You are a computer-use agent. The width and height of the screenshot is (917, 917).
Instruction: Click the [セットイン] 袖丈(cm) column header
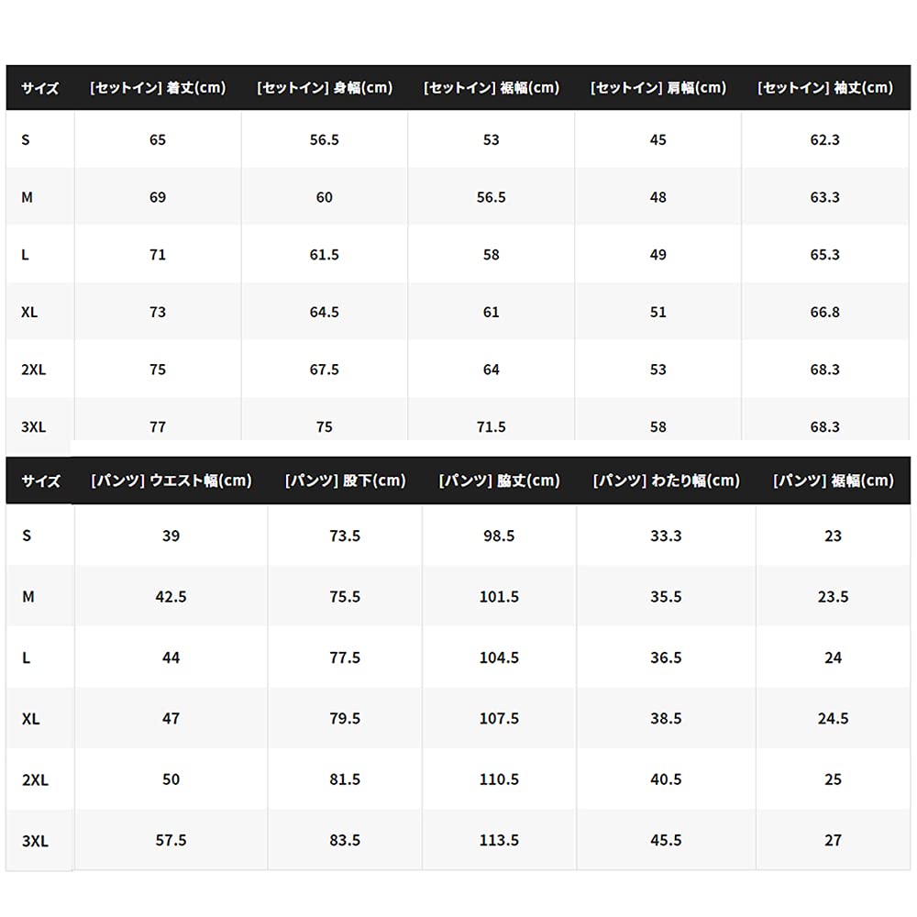[x=825, y=88]
